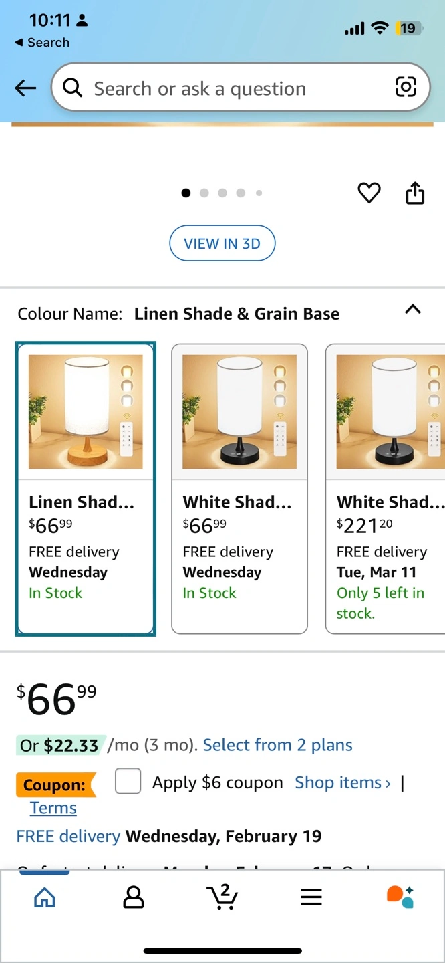Go to Home tab icon
445x963 pixels.
45,897
